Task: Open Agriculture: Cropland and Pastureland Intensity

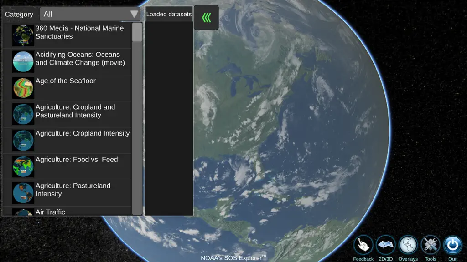Action: [x=67, y=114]
